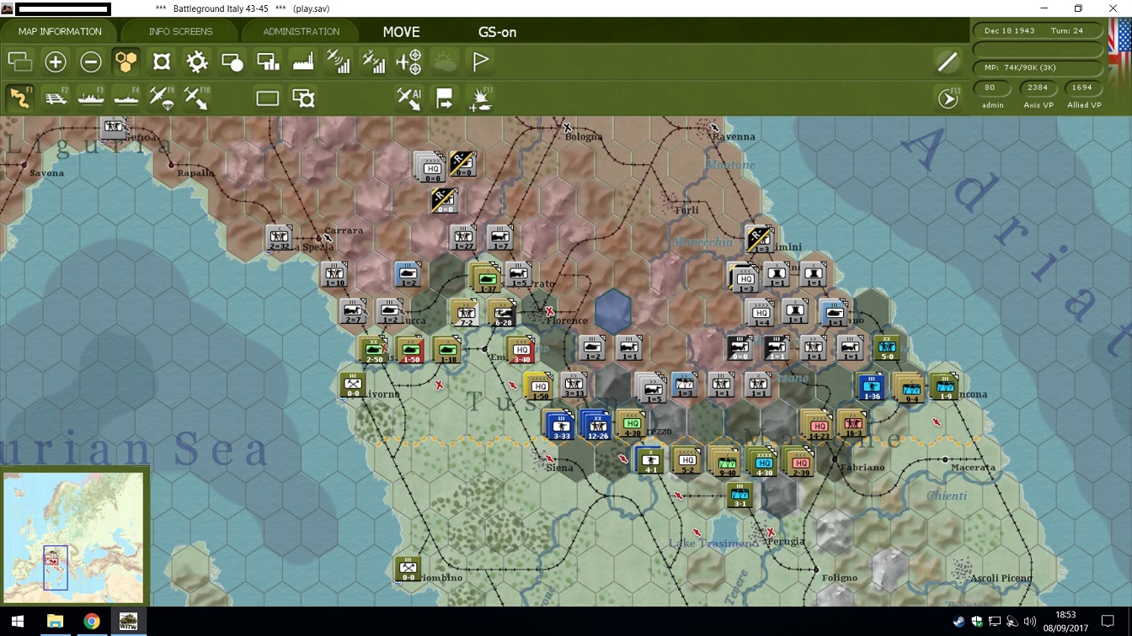
Task: Click the plane-with-crosshair-targets icon
Action: tap(409, 61)
